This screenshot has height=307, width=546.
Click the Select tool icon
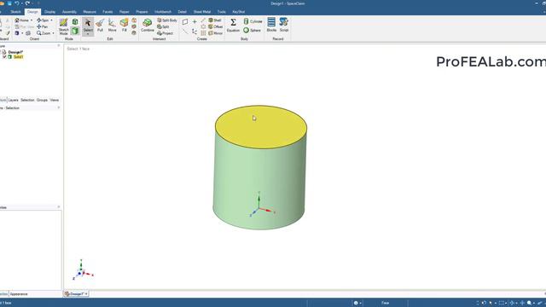tap(88, 23)
